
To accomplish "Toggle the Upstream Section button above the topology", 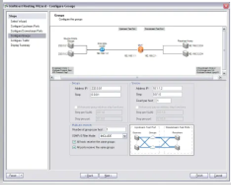I will pos(127,29).
